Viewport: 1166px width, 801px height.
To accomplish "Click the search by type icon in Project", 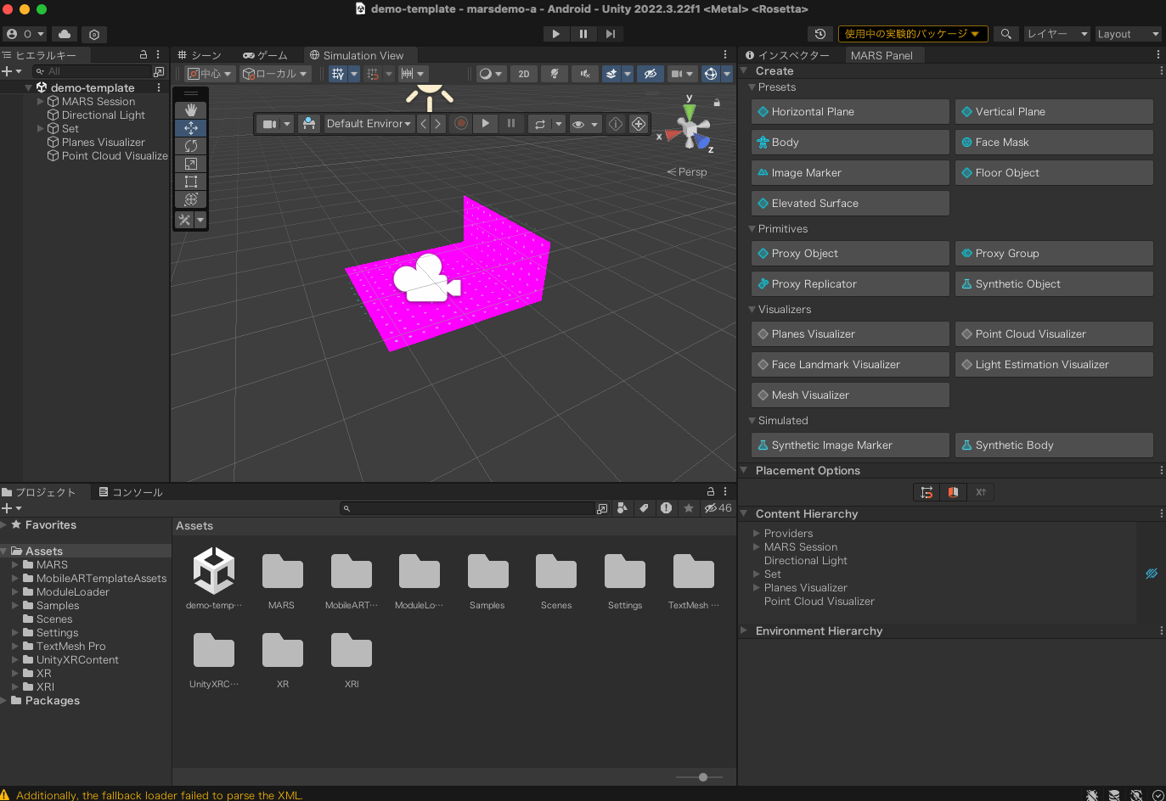I will tap(622, 508).
